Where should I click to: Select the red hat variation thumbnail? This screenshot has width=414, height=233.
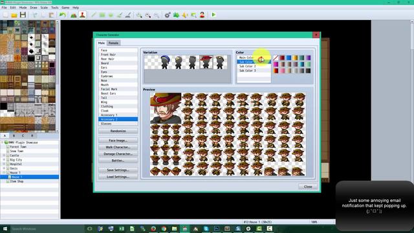(206, 62)
